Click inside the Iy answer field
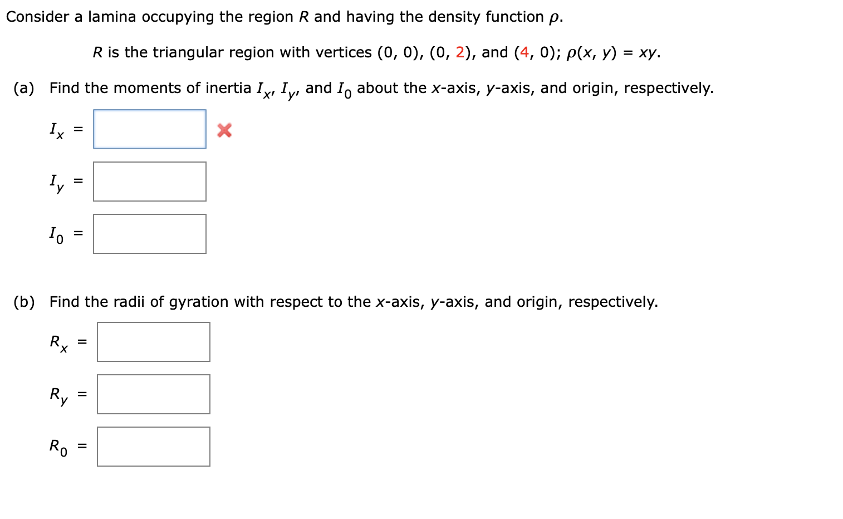 149,181
